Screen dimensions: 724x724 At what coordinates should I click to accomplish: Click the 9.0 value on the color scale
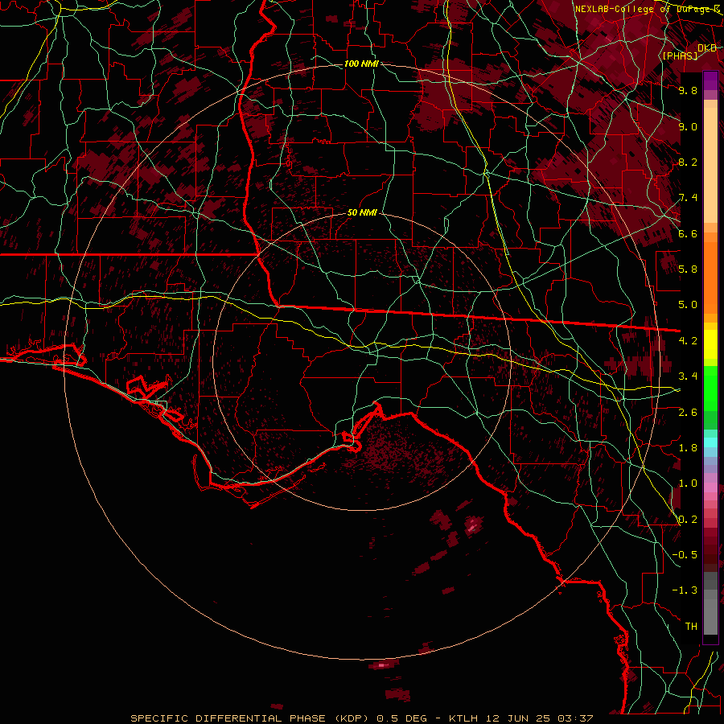pyautogui.click(x=688, y=126)
